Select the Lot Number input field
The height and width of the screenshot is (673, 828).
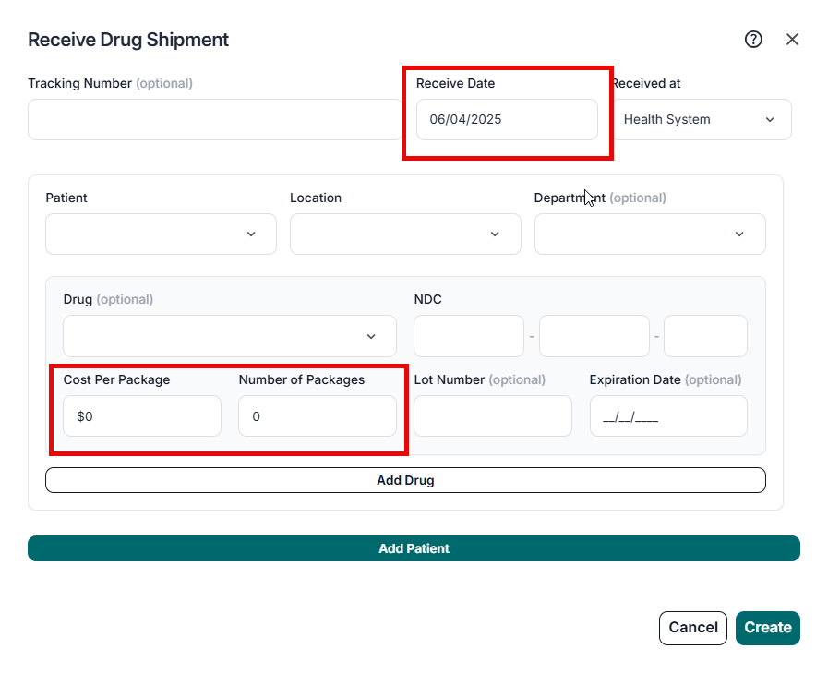[493, 416]
